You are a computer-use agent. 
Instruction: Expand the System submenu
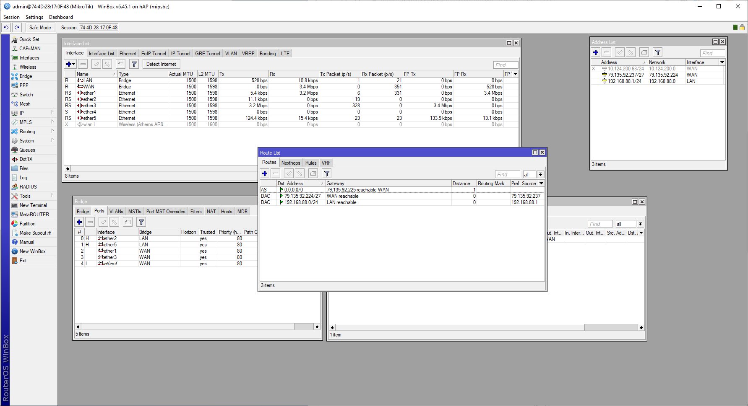click(33, 141)
